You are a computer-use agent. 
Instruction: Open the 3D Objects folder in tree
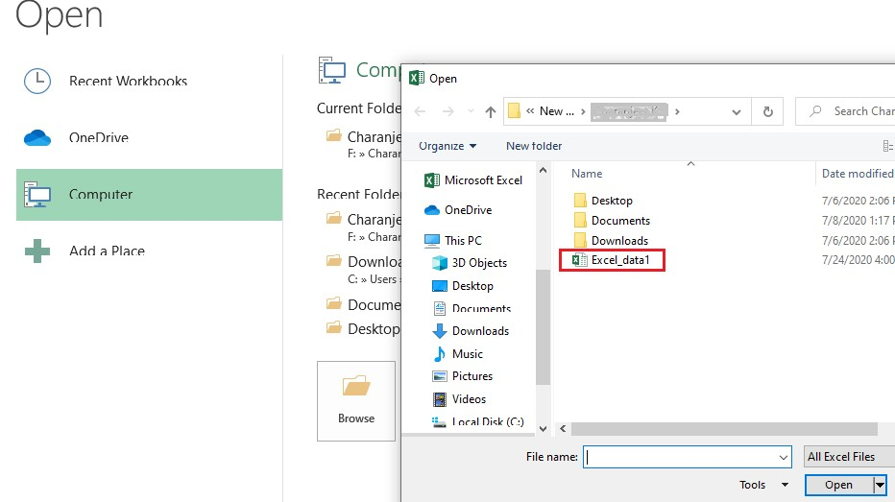point(479,263)
